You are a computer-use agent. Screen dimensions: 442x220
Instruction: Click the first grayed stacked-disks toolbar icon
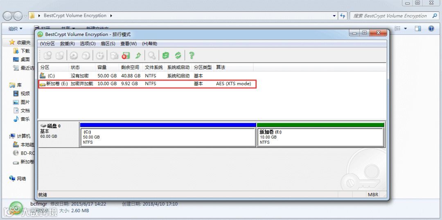pyautogui.click(x=47, y=56)
